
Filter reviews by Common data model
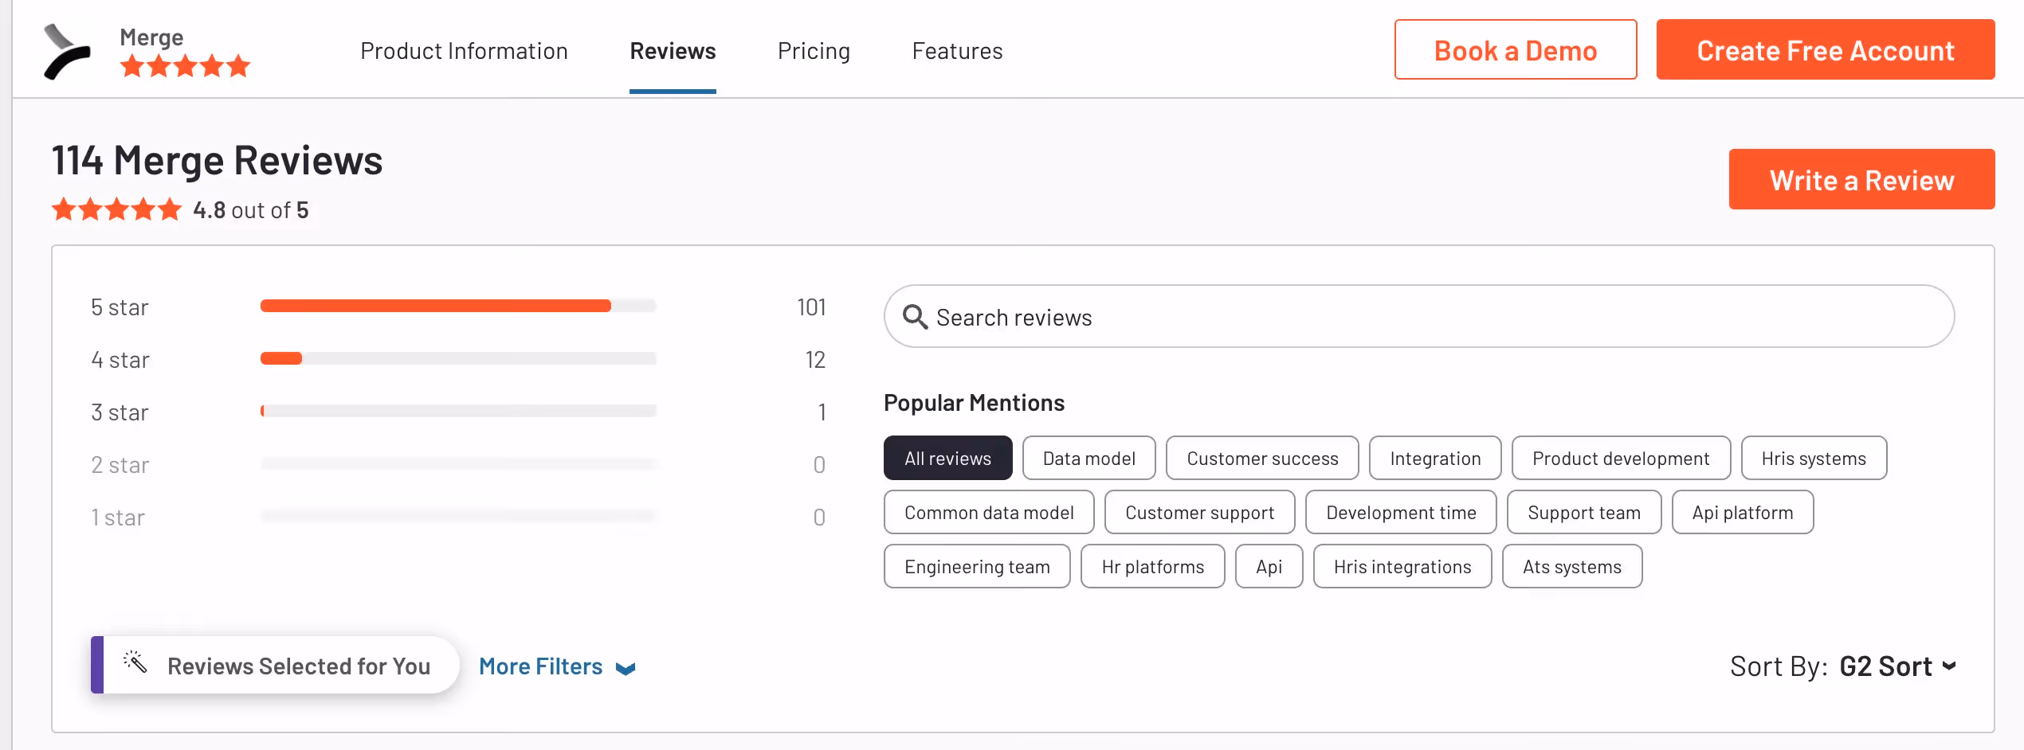point(989,512)
